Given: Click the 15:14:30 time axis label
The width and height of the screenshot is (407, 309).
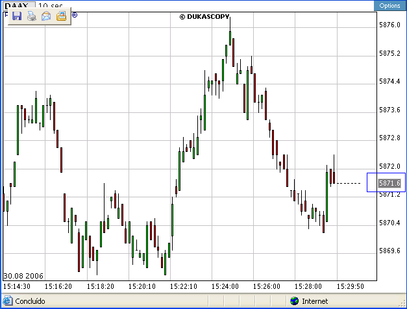Looking at the screenshot, I should (x=17, y=286).
